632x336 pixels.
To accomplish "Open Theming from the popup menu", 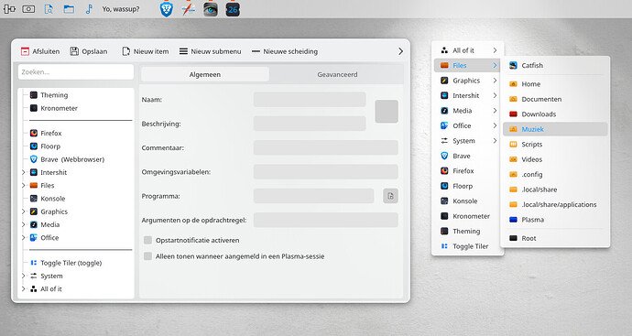I will point(467,232).
